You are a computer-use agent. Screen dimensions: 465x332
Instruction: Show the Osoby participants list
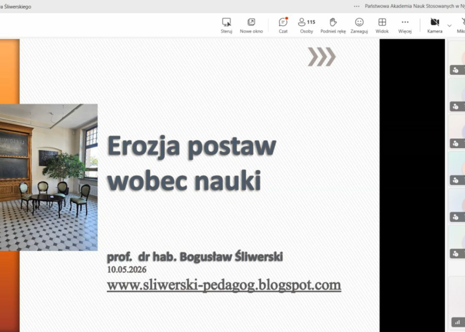306,25
